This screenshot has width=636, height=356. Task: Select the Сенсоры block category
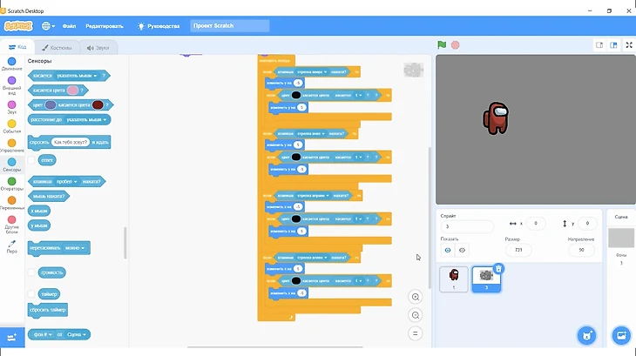tap(12, 165)
